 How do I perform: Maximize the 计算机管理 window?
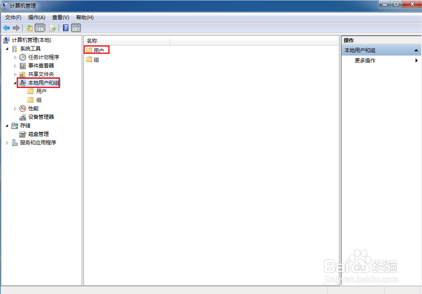tap(396, 4)
